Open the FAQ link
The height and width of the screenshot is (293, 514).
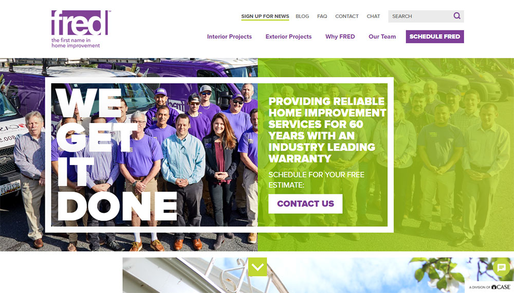click(x=322, y=16)
